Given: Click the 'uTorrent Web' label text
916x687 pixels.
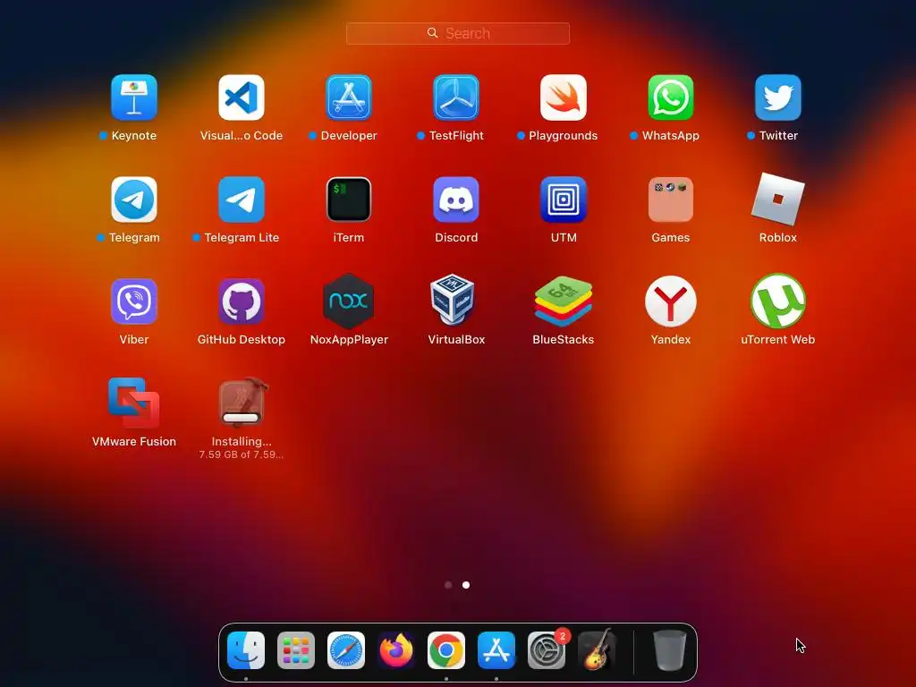Looking at the screenshot, I should click(x=778, y=339).
